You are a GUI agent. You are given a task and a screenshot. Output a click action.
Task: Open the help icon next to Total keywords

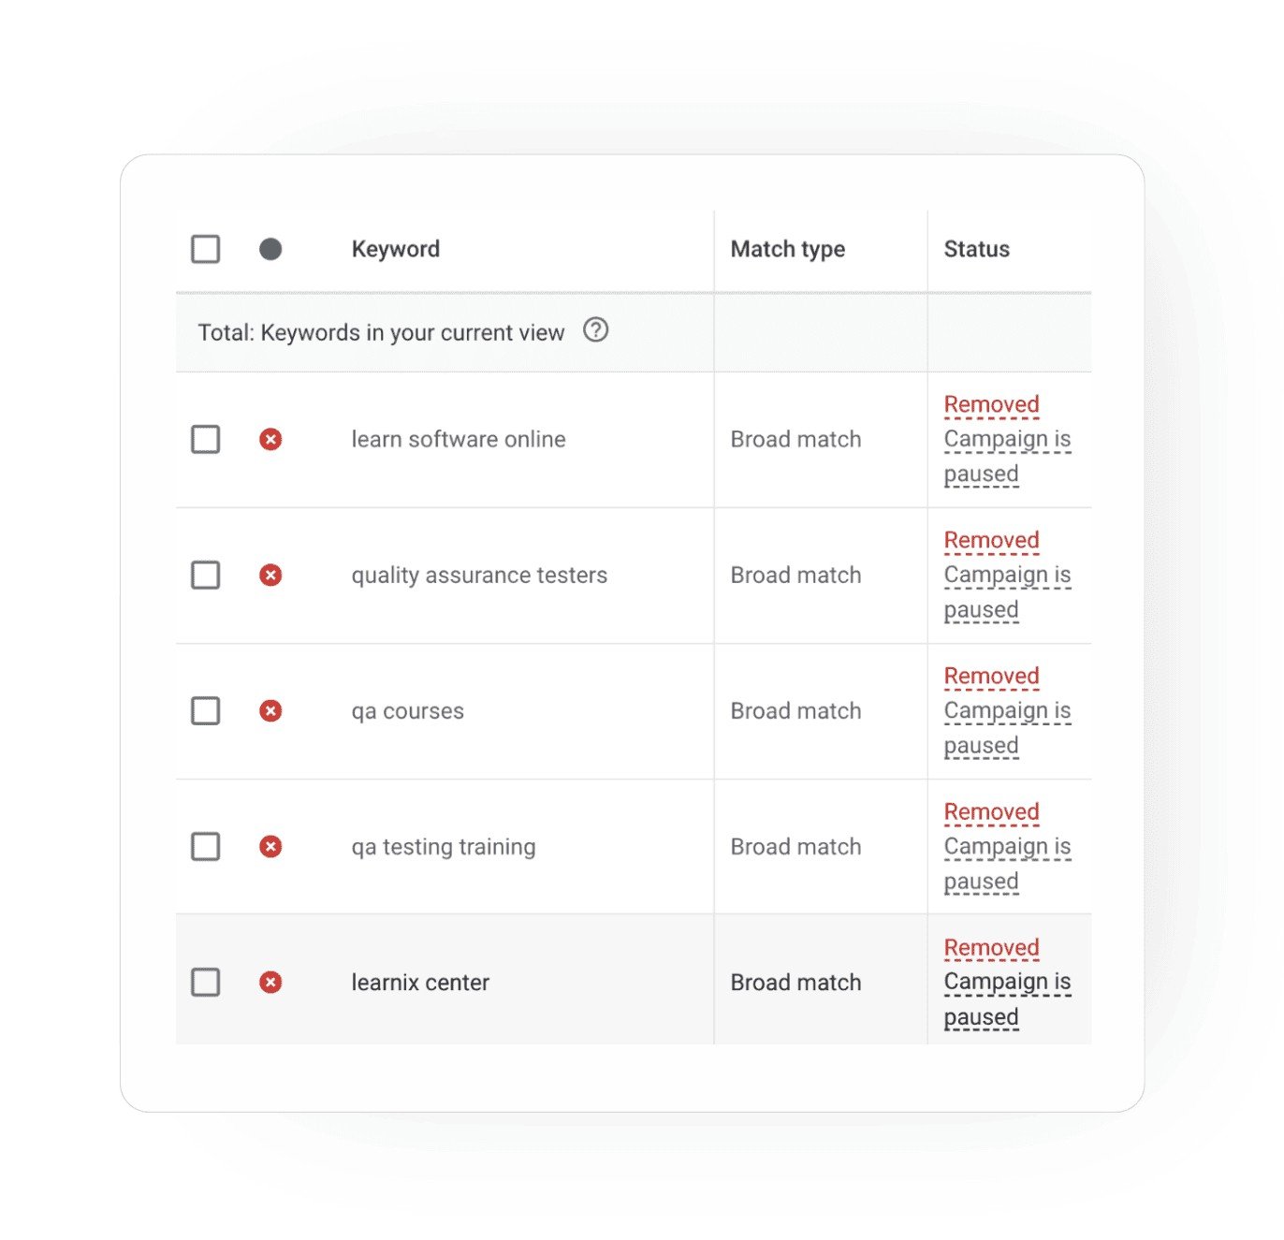pyautogui.click(x=595, y=330)
